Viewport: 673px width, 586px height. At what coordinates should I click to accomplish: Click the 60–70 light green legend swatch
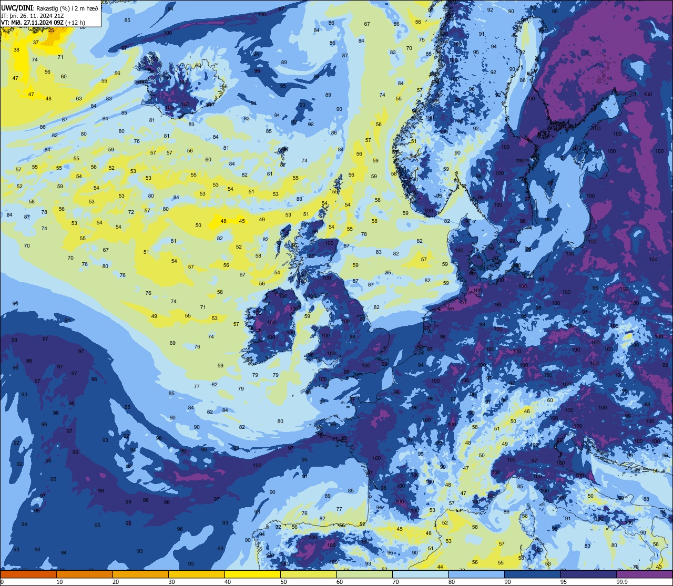pyautogui.click(x=364, y=574)
